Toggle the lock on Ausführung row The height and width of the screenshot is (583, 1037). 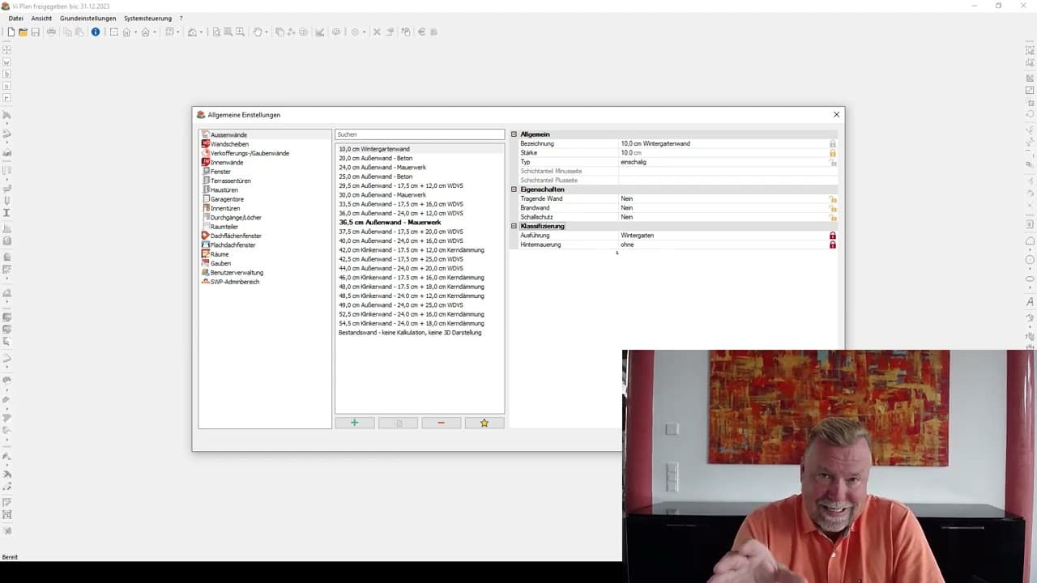(832, 236)
